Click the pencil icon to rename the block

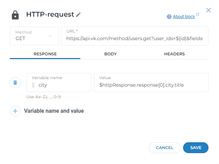(78, 15)
